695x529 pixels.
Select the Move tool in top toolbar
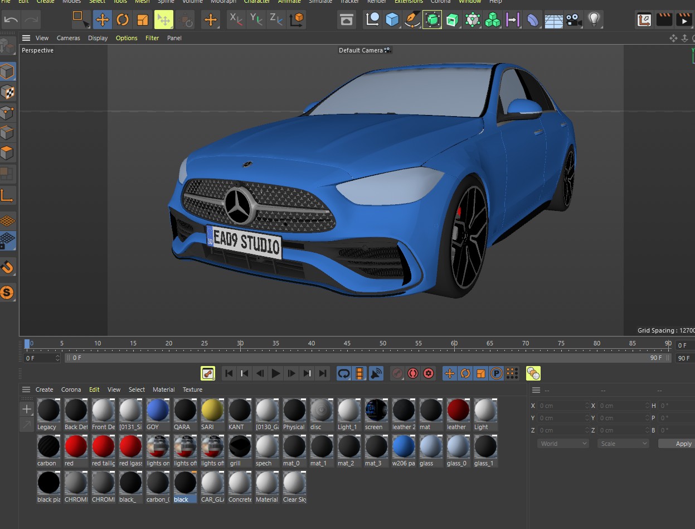click(102, 20)
